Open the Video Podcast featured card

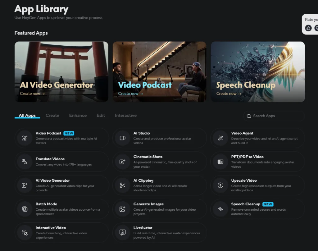pos(160,72)
